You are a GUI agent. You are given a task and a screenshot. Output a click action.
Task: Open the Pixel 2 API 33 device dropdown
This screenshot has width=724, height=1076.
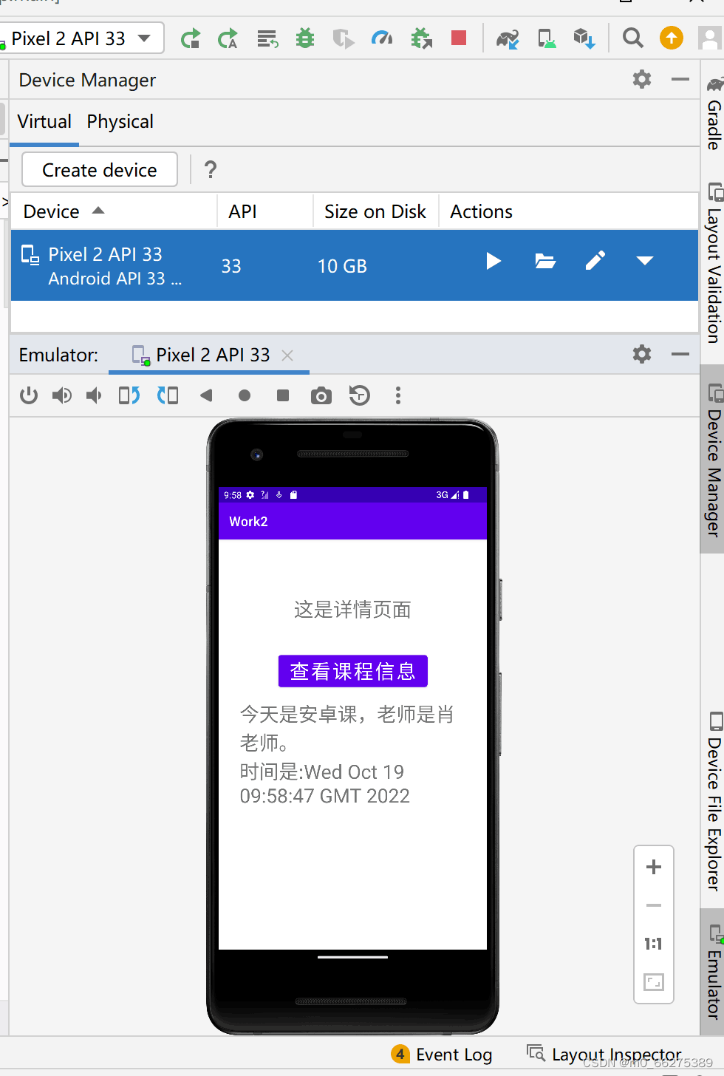point(82,38)
